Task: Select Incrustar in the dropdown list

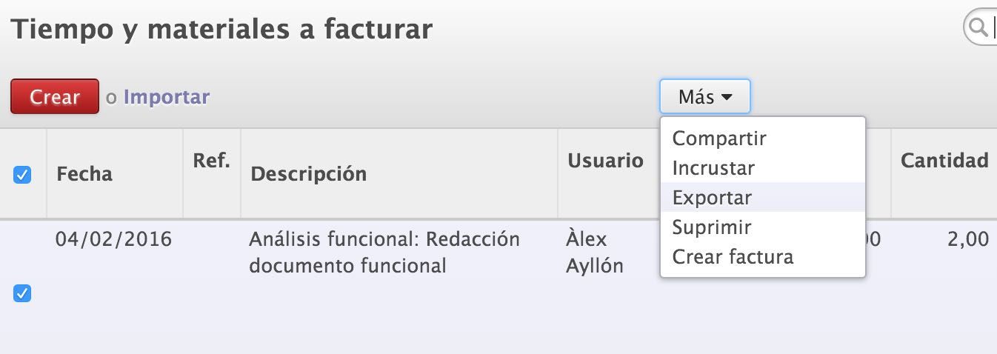Action: (713, 168)
